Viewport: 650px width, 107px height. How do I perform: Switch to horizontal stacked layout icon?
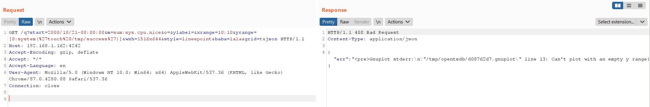(629, 5)
